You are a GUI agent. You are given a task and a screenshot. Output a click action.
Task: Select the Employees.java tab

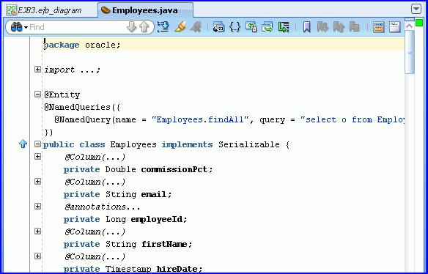[145, 10]
